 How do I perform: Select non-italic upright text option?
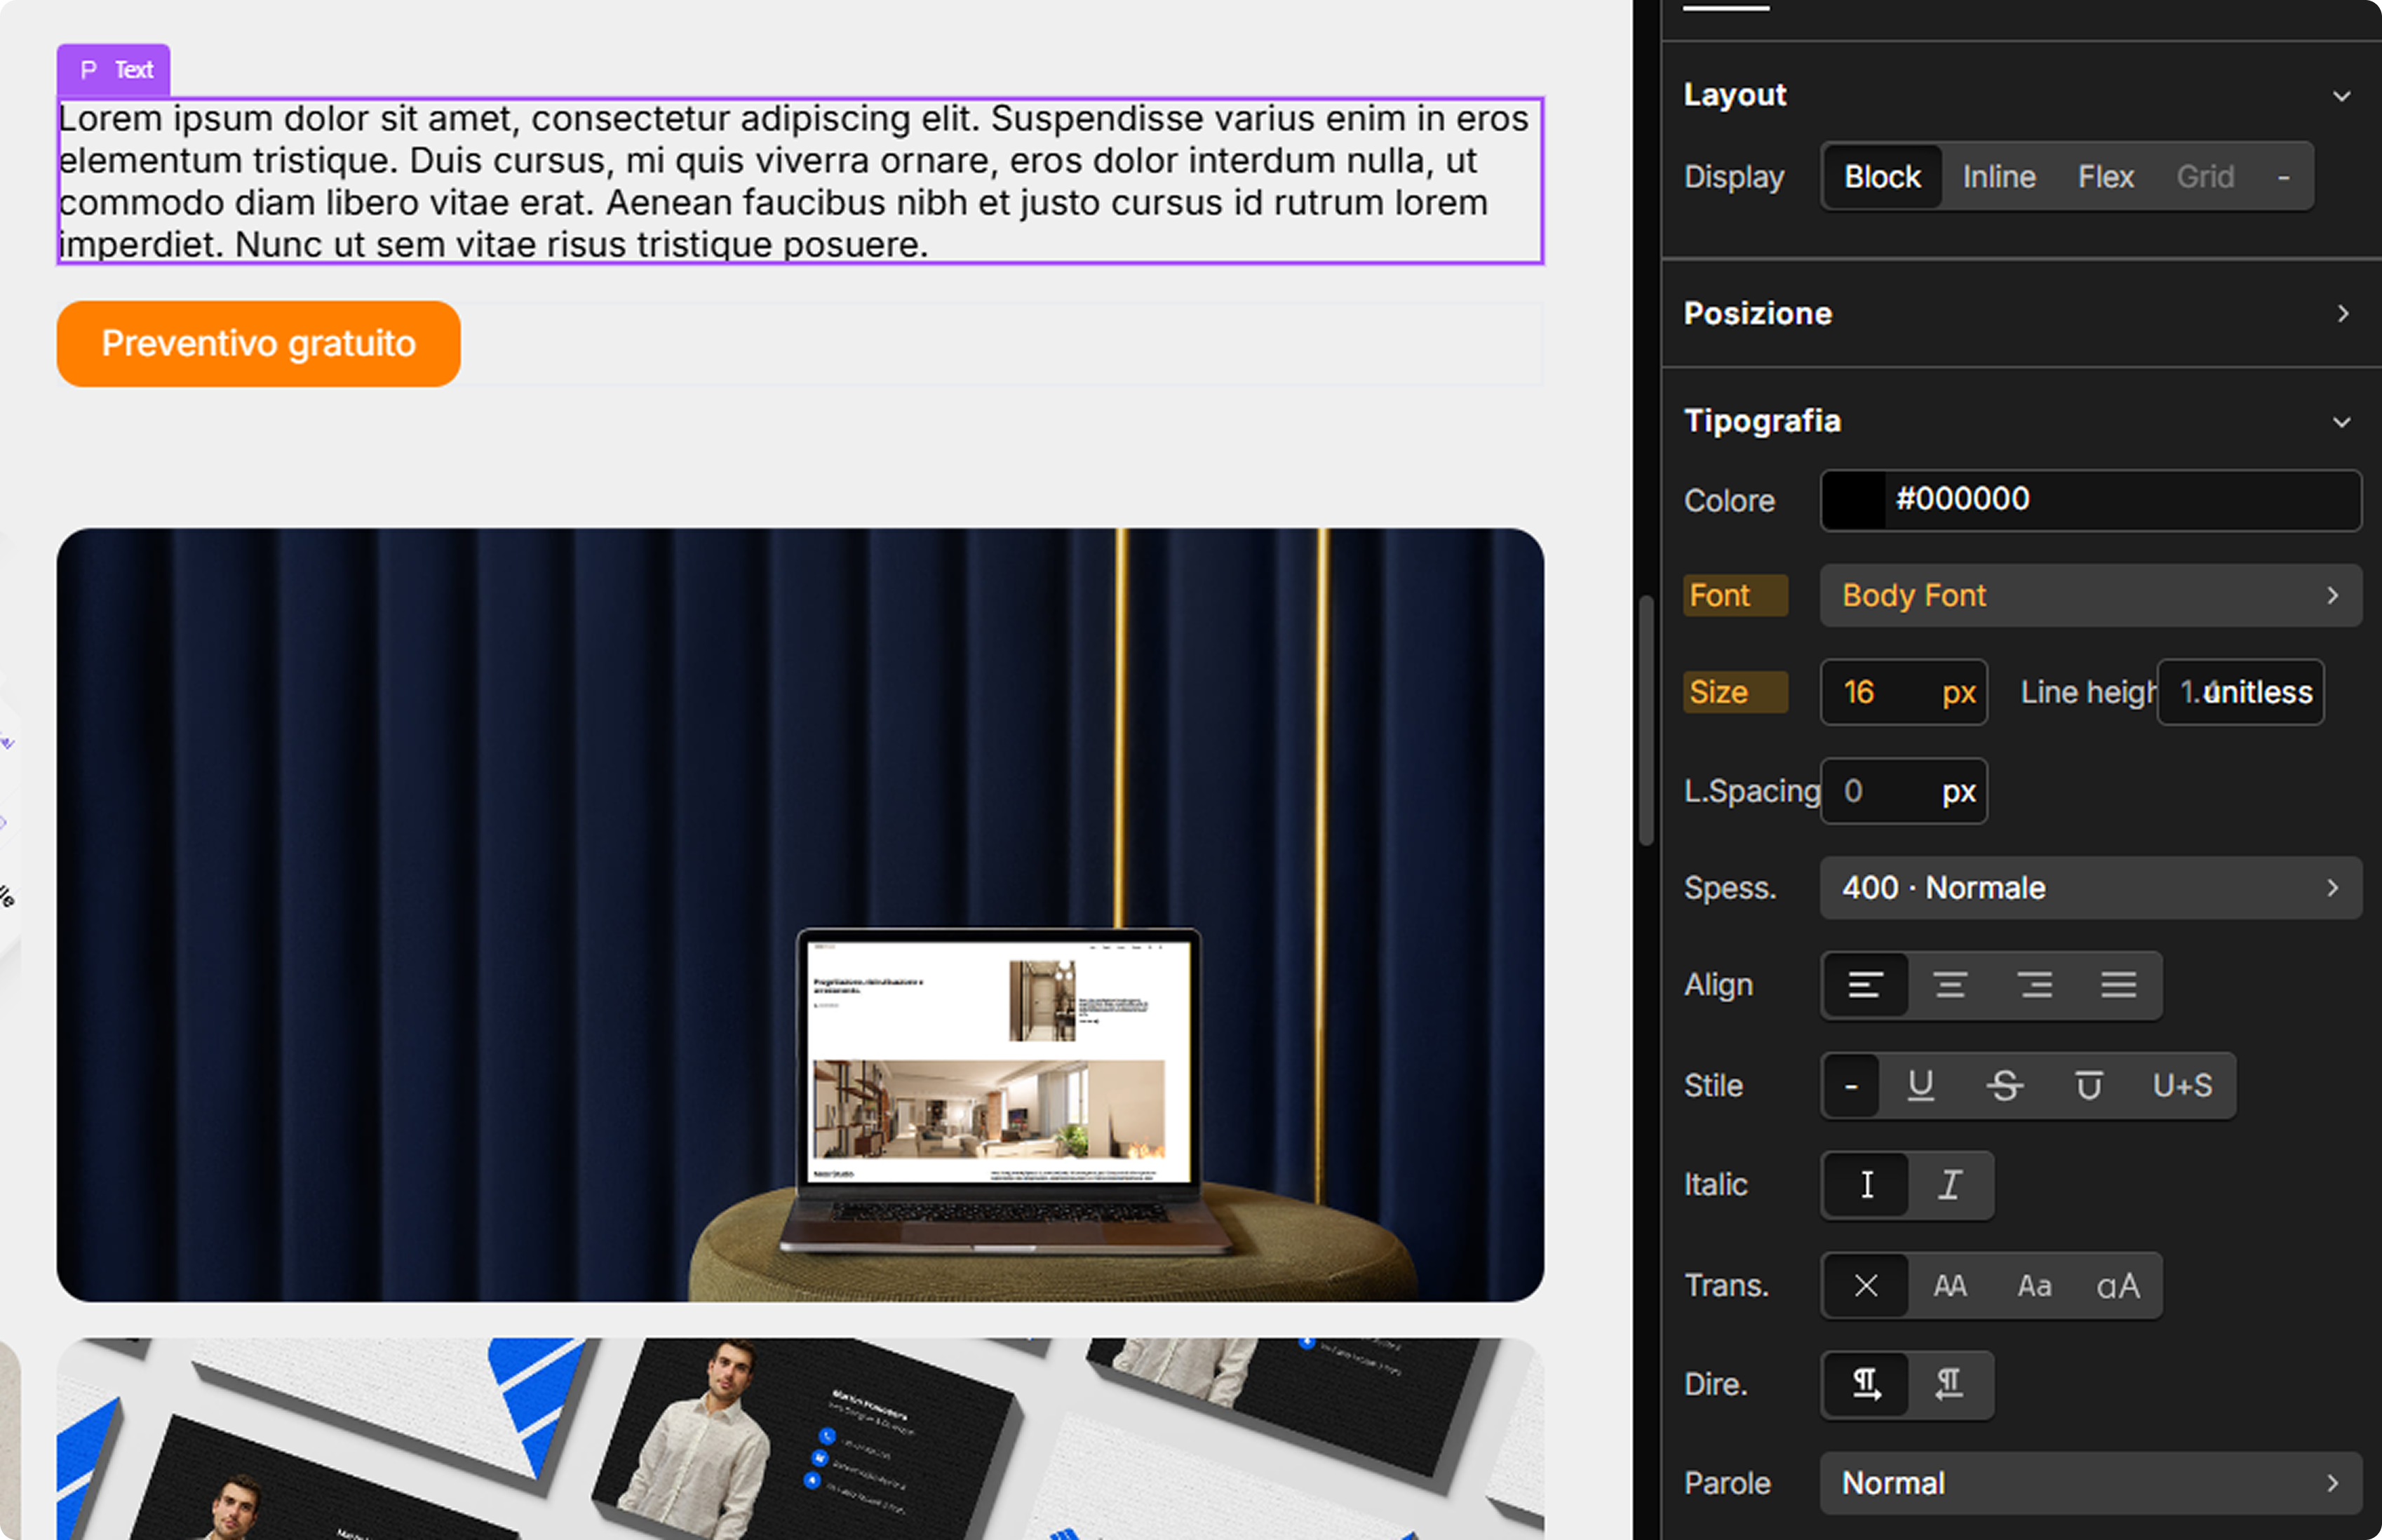tap(1866, 1185)
